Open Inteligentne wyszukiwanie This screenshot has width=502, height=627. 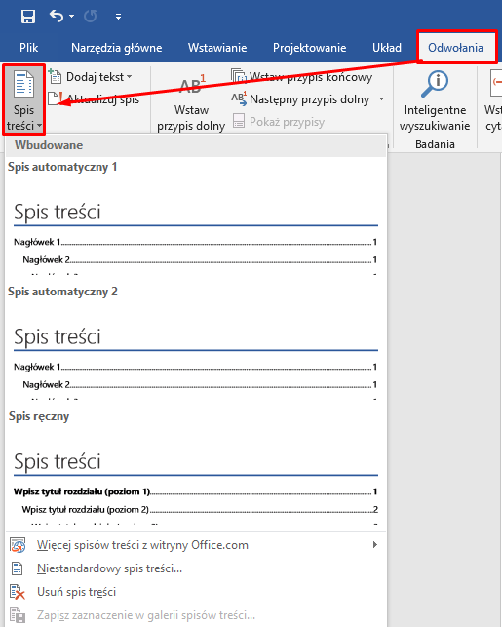[435, 100]
